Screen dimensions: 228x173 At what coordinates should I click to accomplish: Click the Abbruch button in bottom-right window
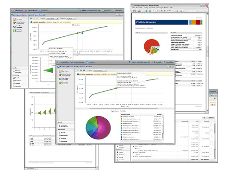point(211,117)
